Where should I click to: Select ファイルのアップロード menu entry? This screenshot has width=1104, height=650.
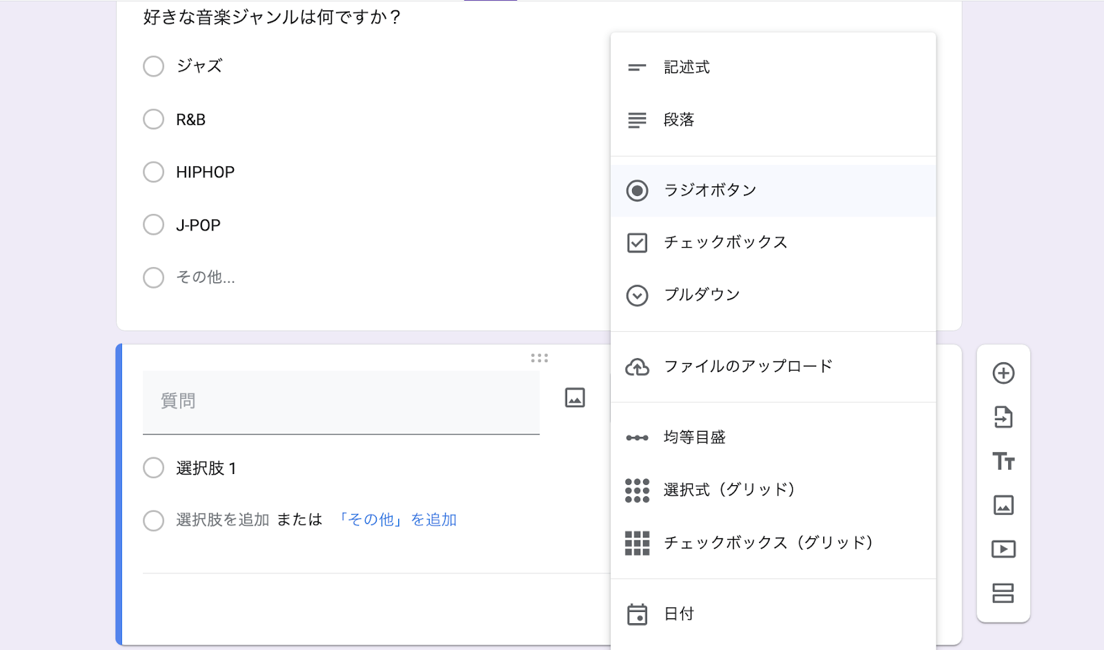[x=748, y=366]
